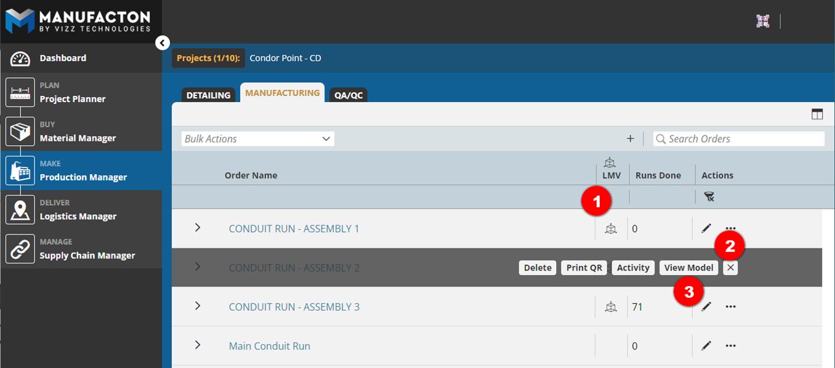Edit CONDUIT RUN - ASSEMBLY 3 with the pencil icon

coord(706,306)
